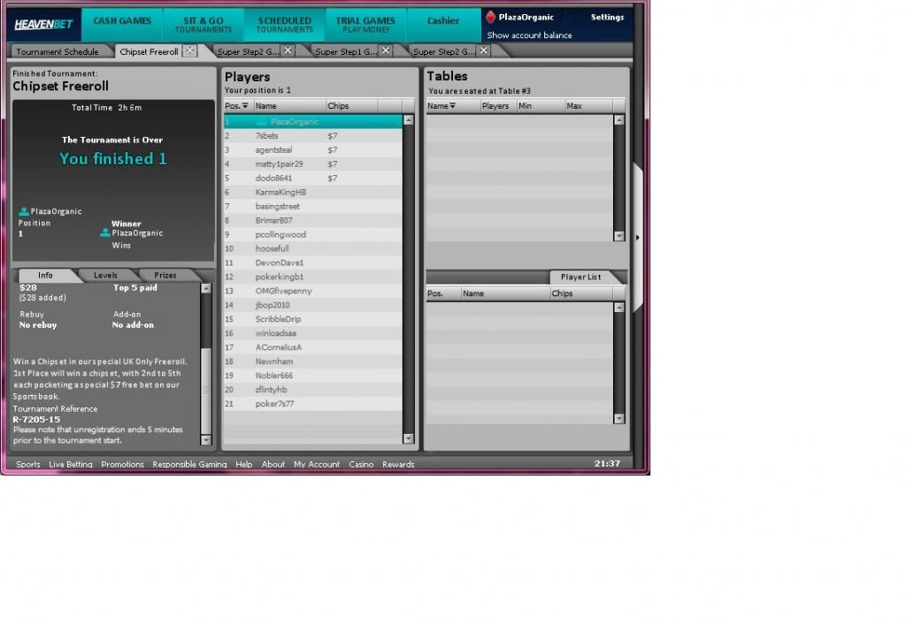
Task: Open the Prizes tab
Action: (x=165, y=276)
